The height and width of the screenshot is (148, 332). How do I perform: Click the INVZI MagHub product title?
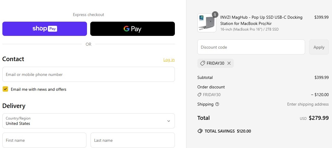pos(261,20)
